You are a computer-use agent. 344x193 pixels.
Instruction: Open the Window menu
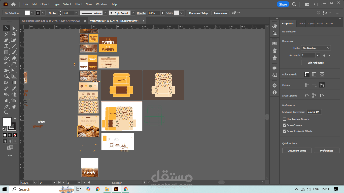[x=101, y=4]
